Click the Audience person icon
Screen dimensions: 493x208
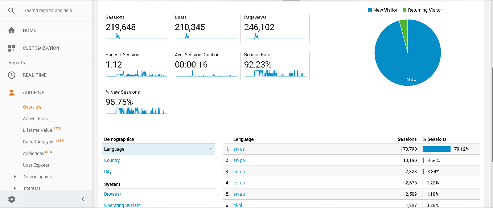[x=12, y=93]
